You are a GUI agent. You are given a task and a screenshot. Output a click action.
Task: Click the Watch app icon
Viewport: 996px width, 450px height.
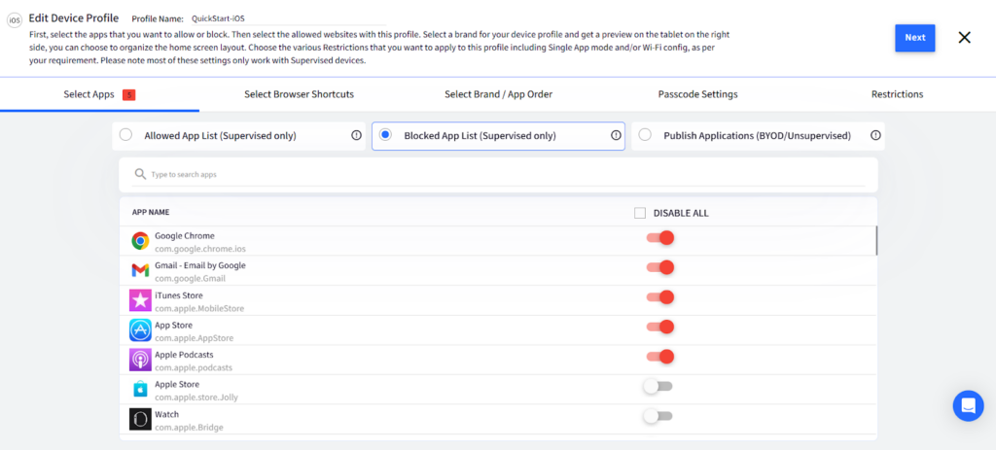(x=140, y=419)
